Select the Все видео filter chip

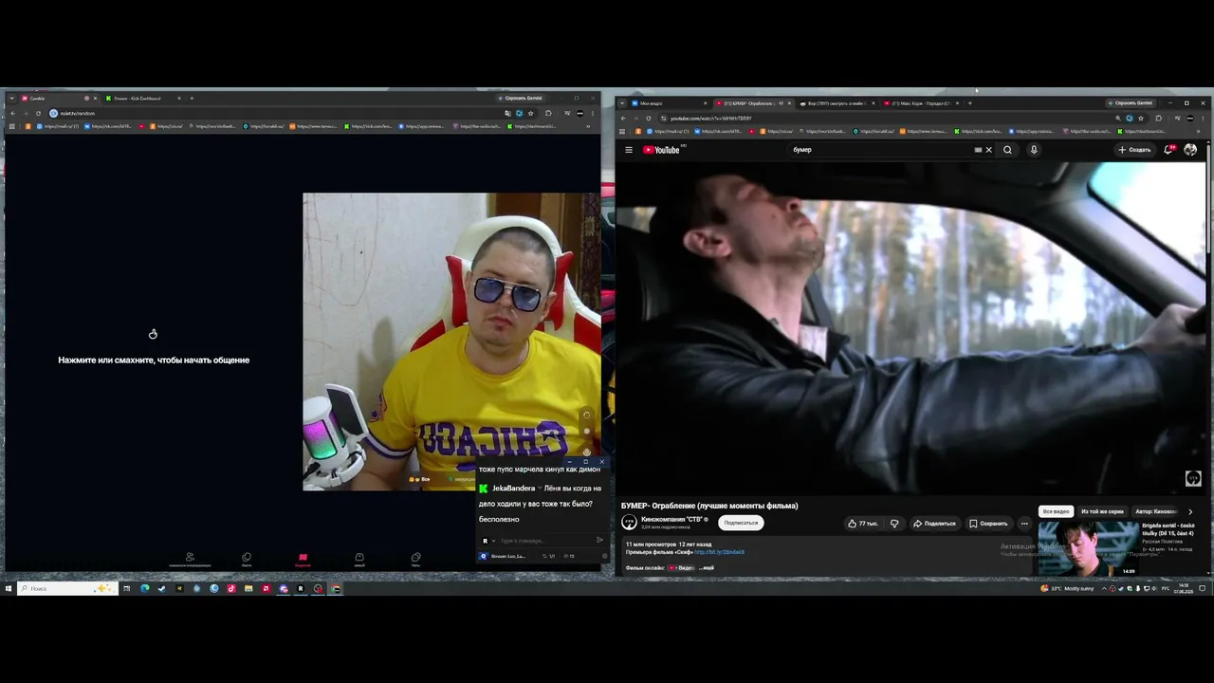(1056, 511)
